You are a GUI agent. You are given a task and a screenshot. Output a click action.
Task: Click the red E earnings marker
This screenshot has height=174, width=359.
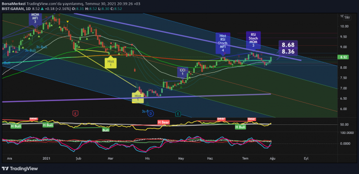pos(75,113)
